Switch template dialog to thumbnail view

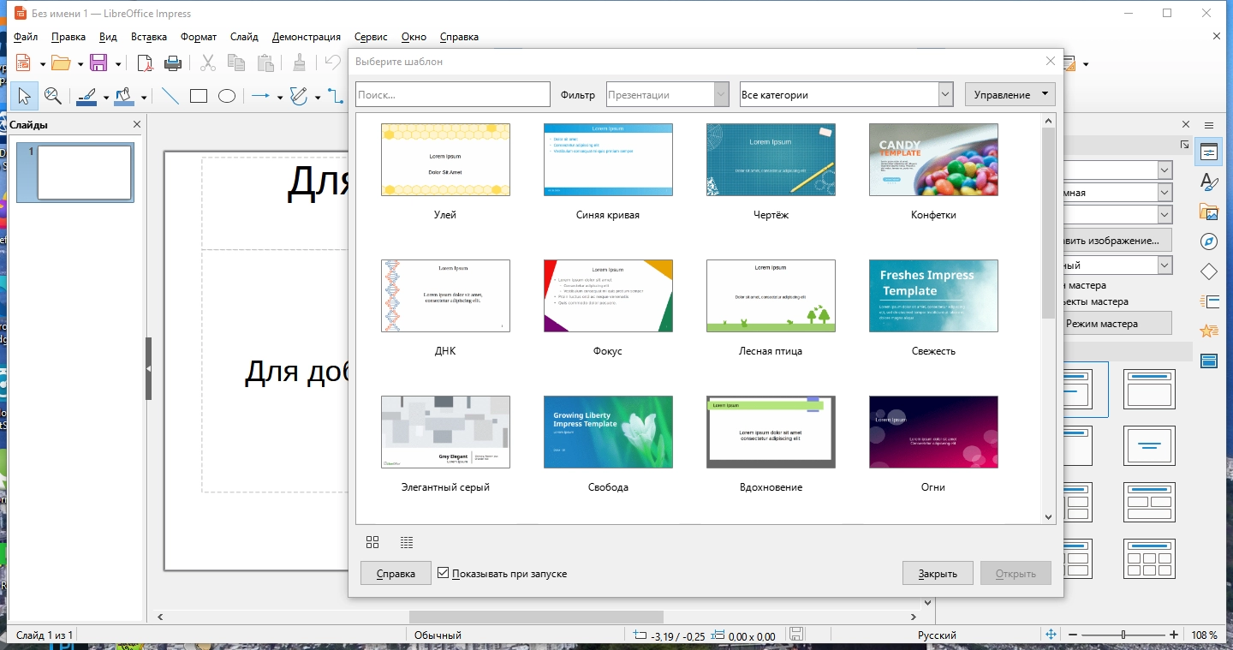point(372,542)
